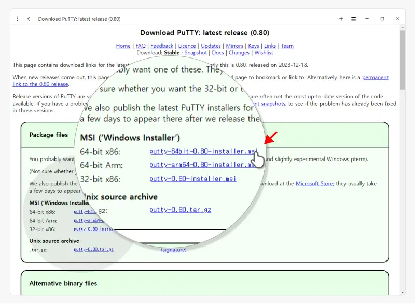Navigate to the Keys page
415x304 pixels.
point(254,46)
